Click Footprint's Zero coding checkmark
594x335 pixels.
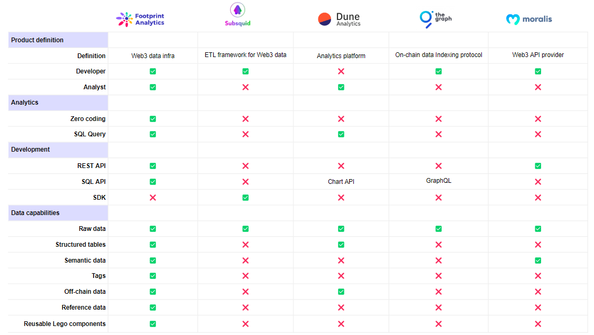point(153,119)
